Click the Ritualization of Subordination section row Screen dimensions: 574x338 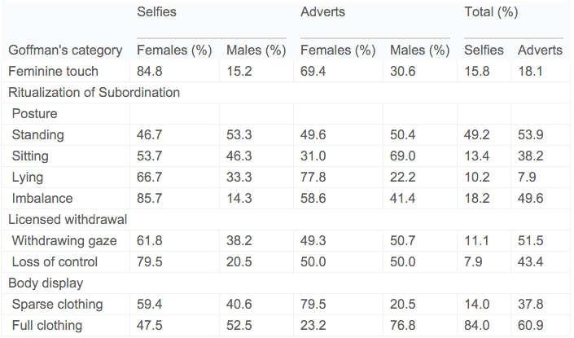[94, 93]
